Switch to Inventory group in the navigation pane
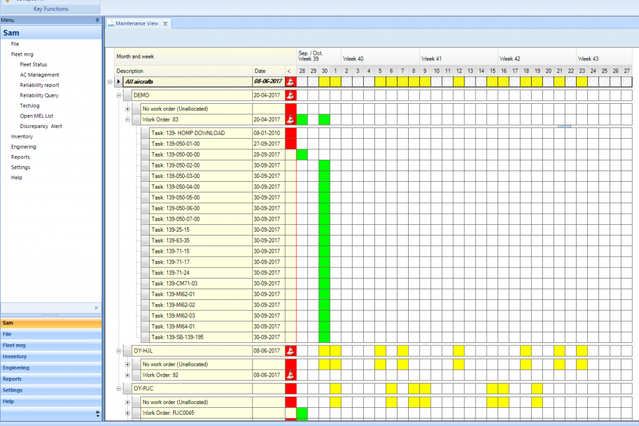 click(51, 357)
